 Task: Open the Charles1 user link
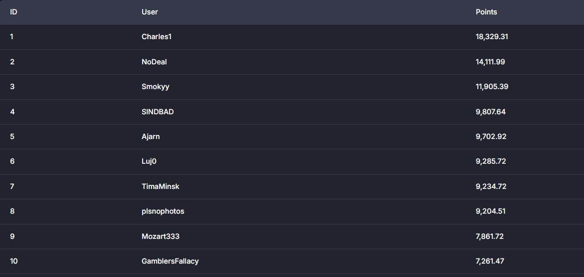(x=157, y=37)
